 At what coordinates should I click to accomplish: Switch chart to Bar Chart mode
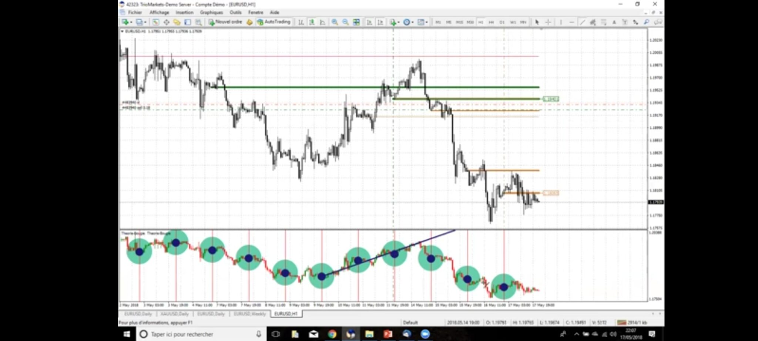(301, 22)
